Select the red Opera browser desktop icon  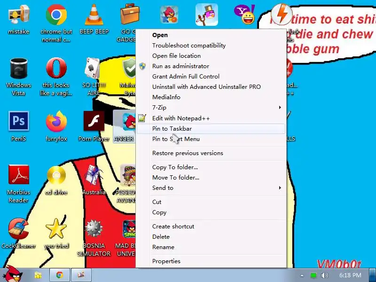coord(56,68)
